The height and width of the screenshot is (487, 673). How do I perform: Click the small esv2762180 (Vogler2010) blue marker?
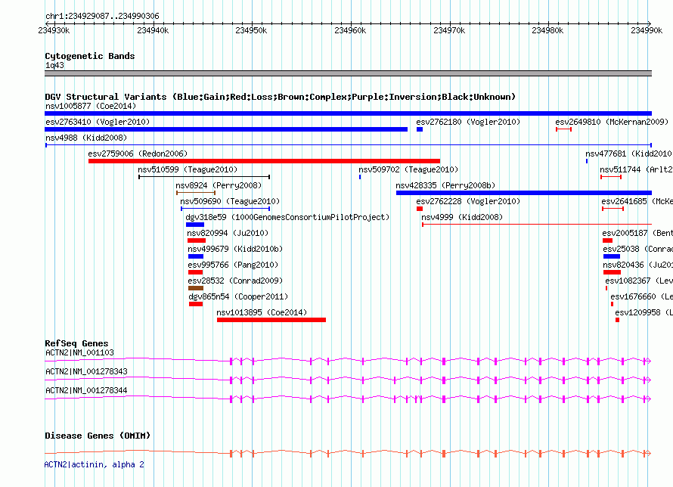pyautogui.click(x=420, y=129)
